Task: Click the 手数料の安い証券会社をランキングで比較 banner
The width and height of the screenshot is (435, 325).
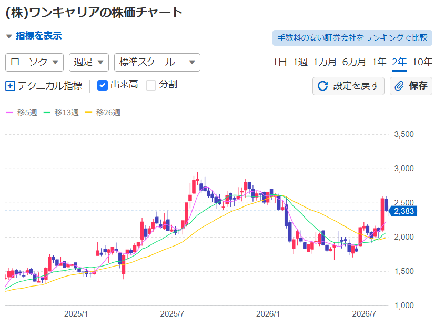Action: (x=352, y=38)
